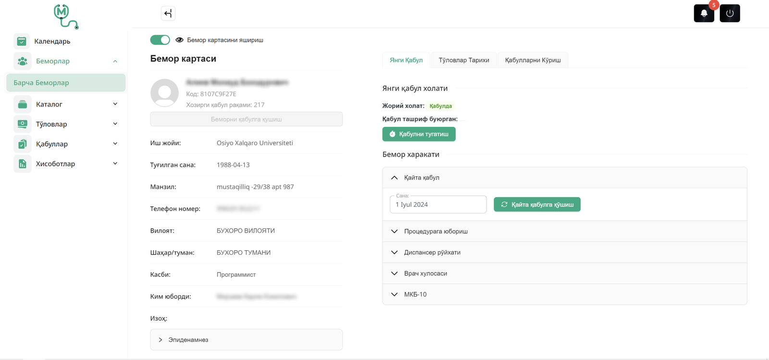Click Қайта қабулга қўшиш button
Viewport: 769px width, 360px height.
[537, 205]
